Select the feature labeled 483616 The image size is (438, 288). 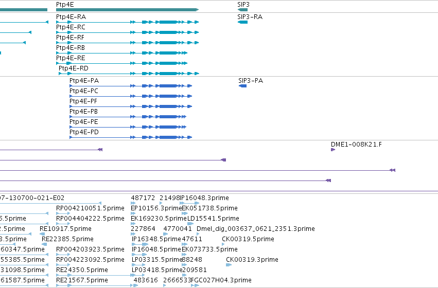pos(146,280)
